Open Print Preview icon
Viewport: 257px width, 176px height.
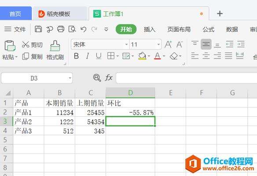[72, 29]
